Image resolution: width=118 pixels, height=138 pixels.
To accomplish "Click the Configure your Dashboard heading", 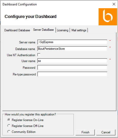I will tap(30, 17).
